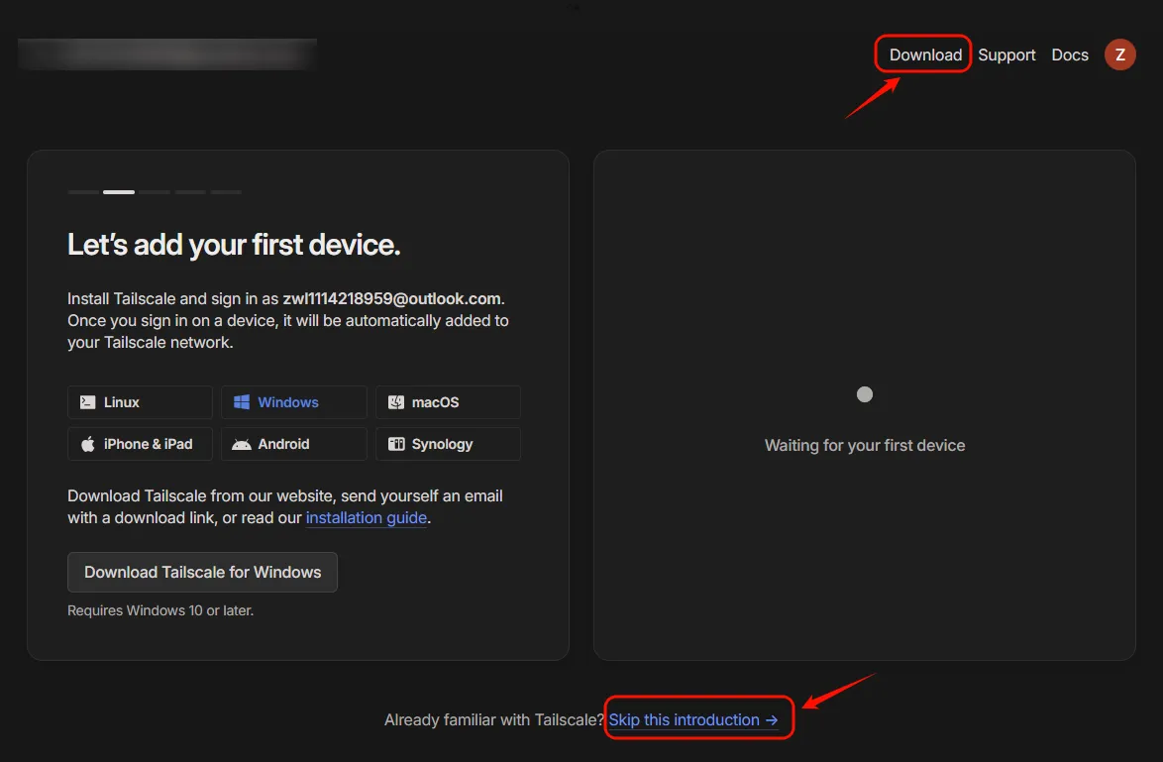This screenshot has height=762, width=1163.
Task: Click the Windows logo icon
Action: pyautogui.click(x=242, y=402)
